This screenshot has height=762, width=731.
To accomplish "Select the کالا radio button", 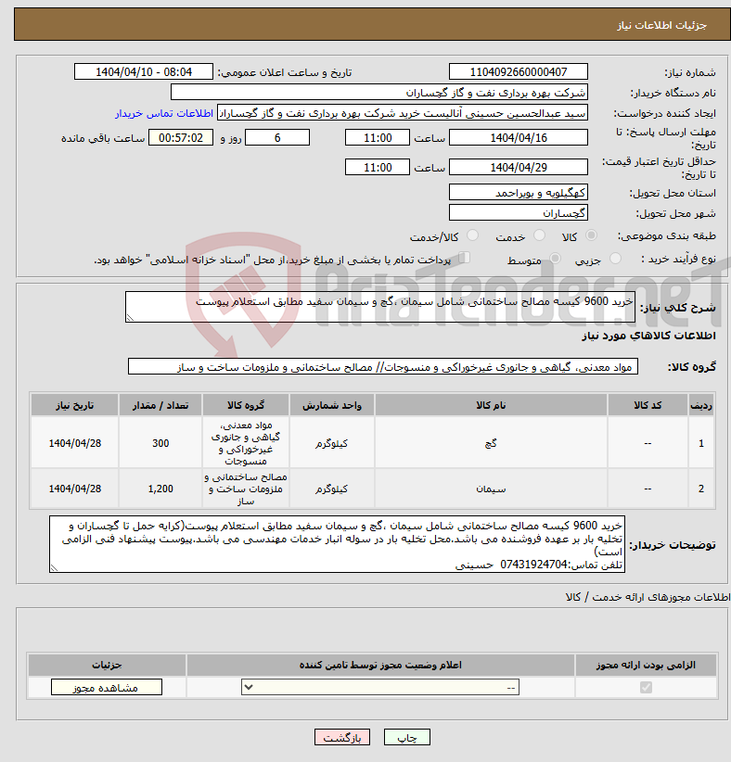I will (592, 235).
